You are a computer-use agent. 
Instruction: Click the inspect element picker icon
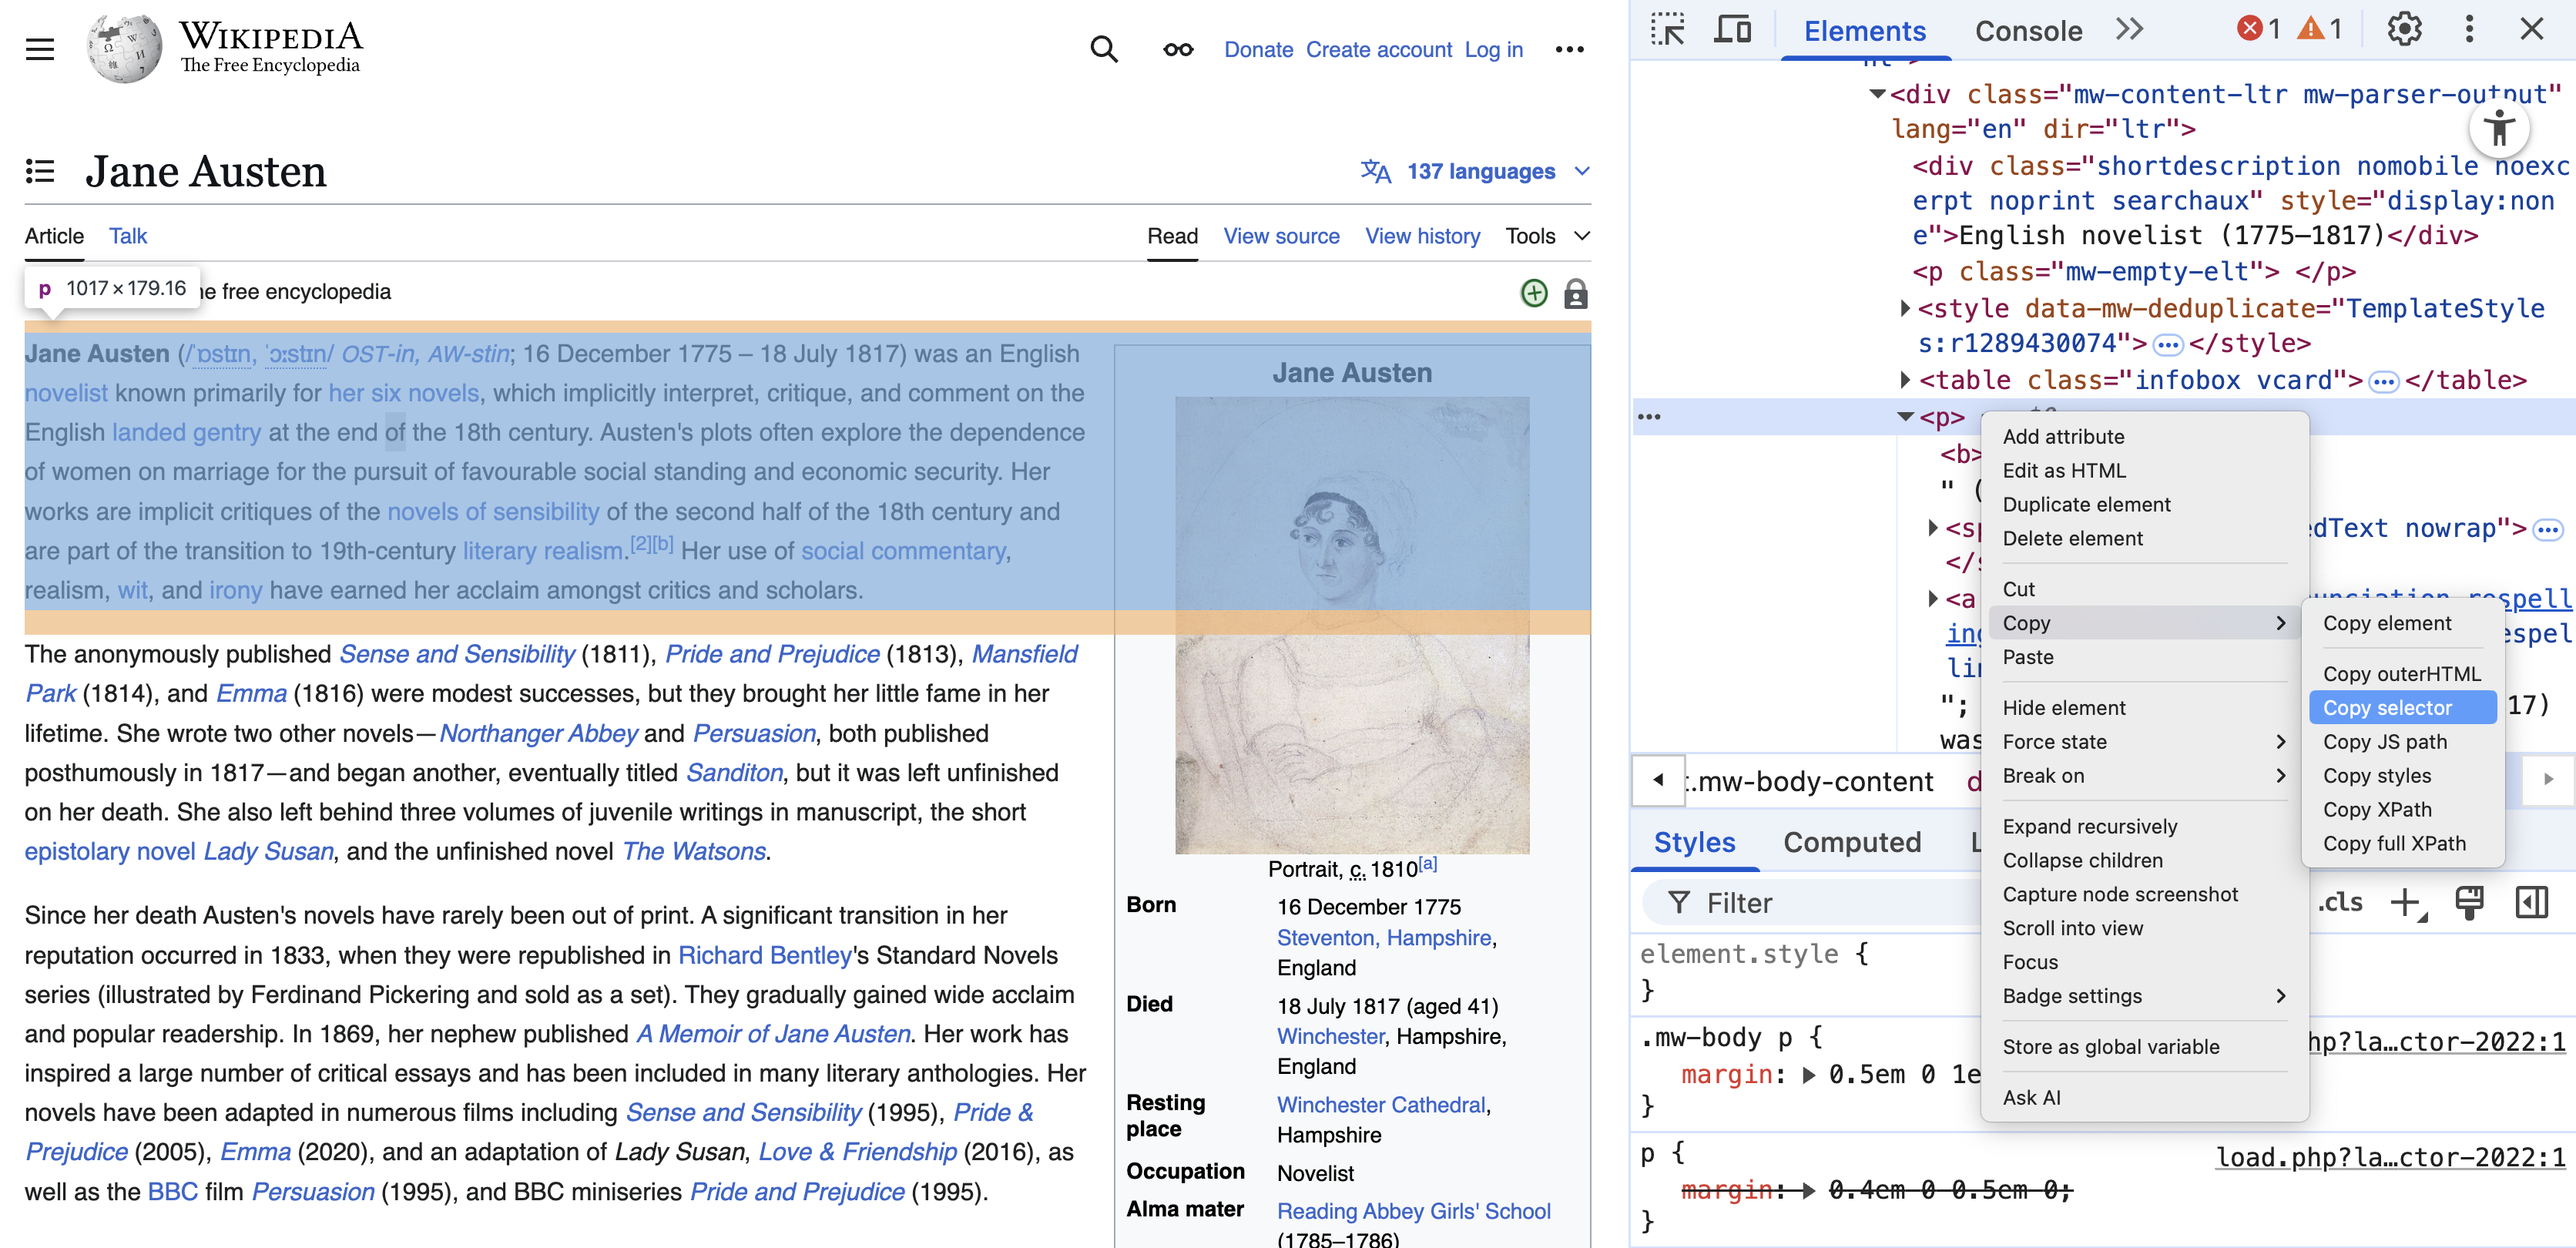click(1667, 30)
